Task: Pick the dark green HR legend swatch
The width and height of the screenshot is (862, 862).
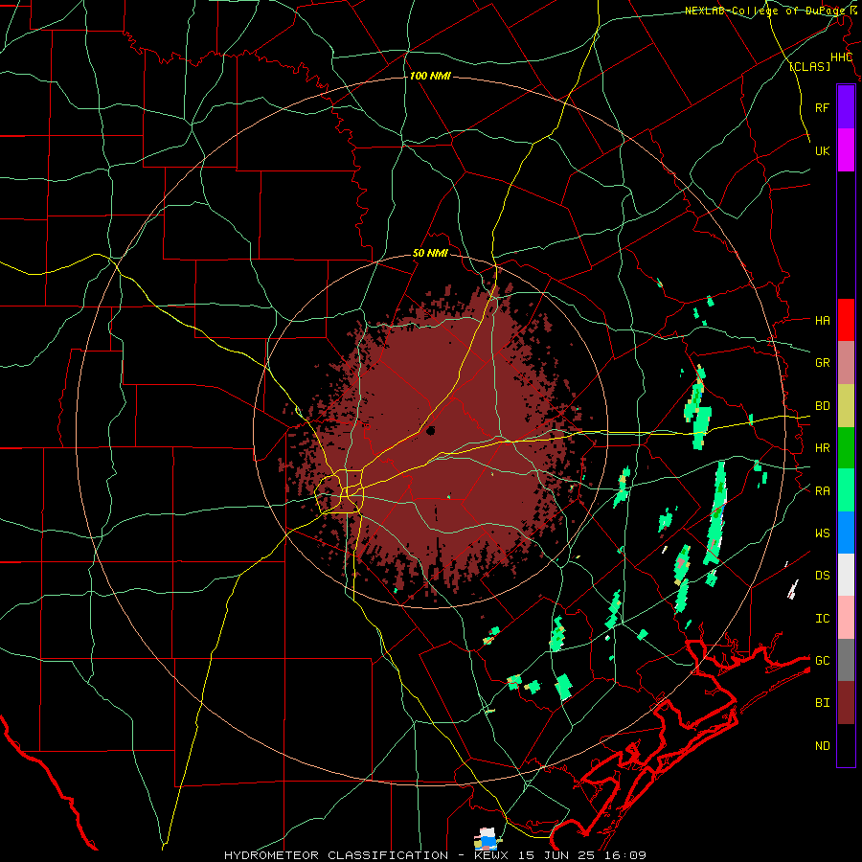Action: 846,448
